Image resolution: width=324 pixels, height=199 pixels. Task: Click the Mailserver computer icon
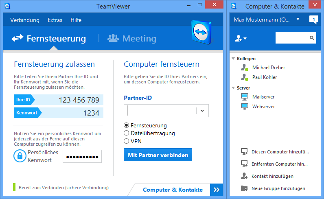coord(245,97)
